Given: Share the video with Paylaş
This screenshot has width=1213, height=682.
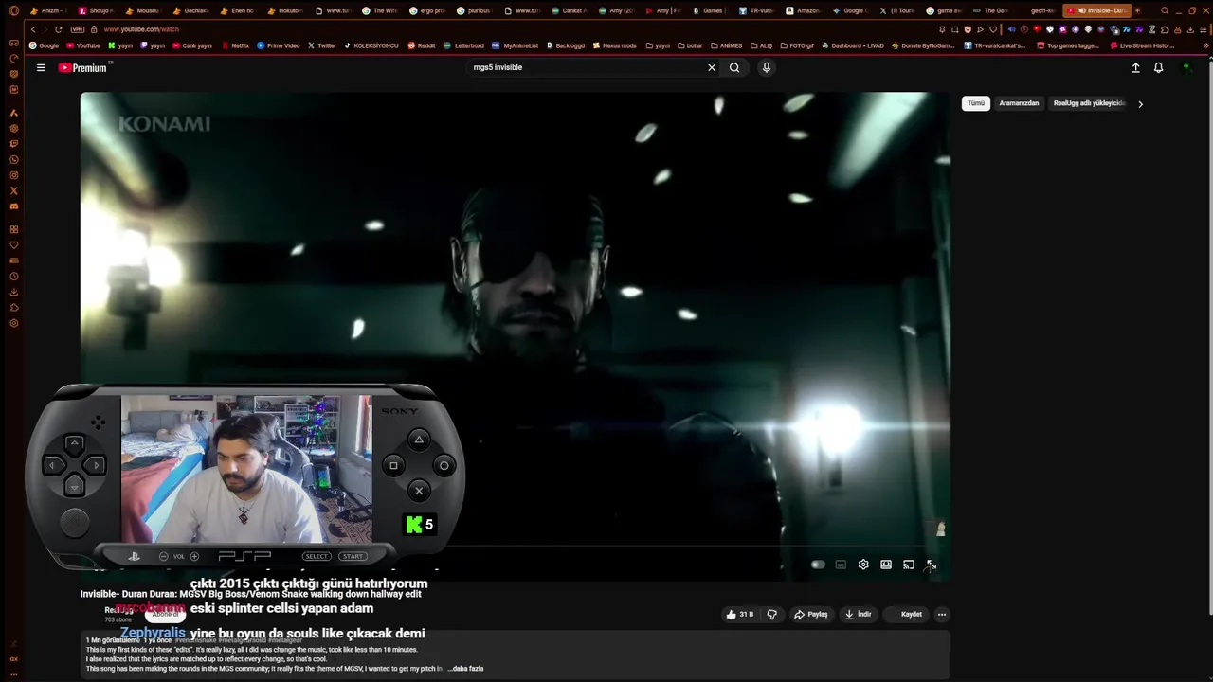Looking at the screenshot, I should 811,614.
